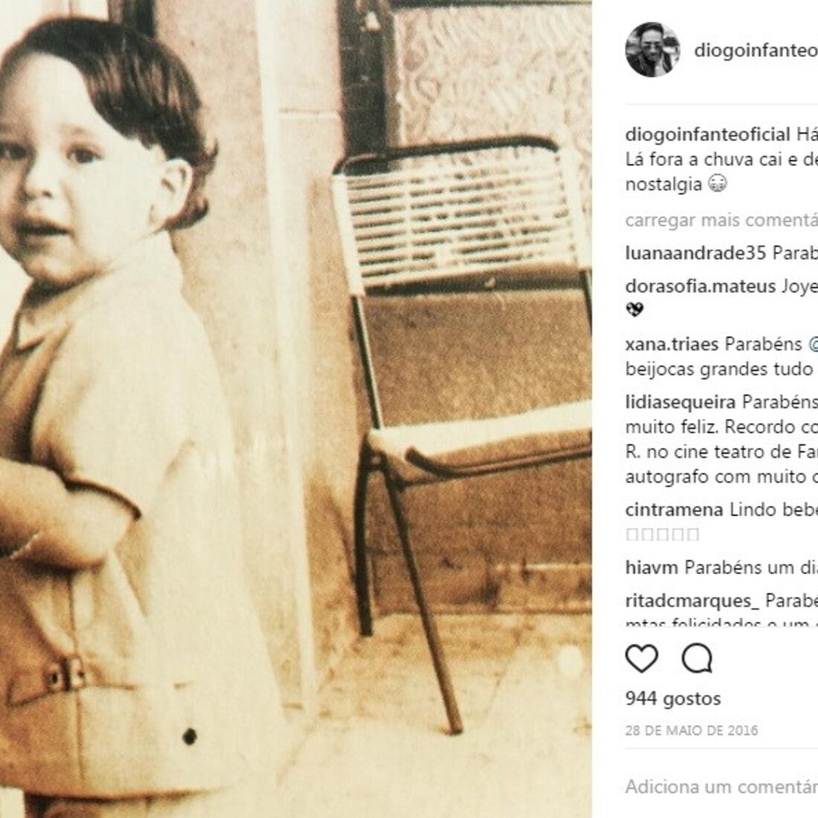Open ritadcmarques_ commenter profile
This screenshot has height=818, width=818.
(x=692, y=600)
